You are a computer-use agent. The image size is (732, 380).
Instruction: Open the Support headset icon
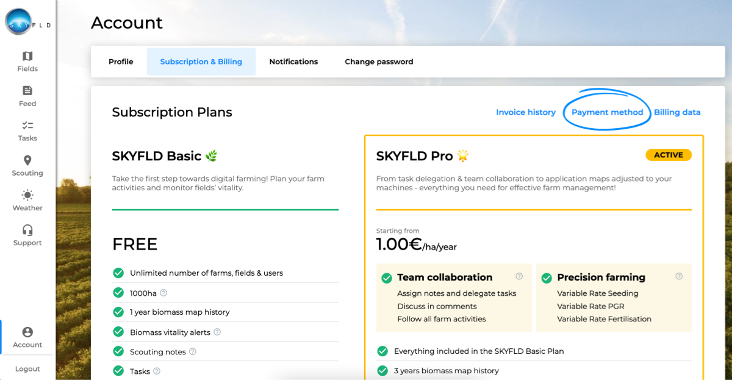27,230
